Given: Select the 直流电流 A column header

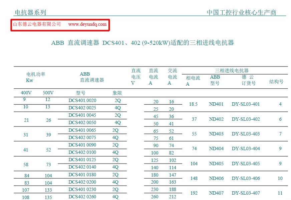Looking at the screenshot, I should (x=154, y=77).
